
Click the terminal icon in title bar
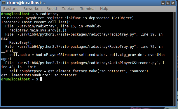click(4, 3)
